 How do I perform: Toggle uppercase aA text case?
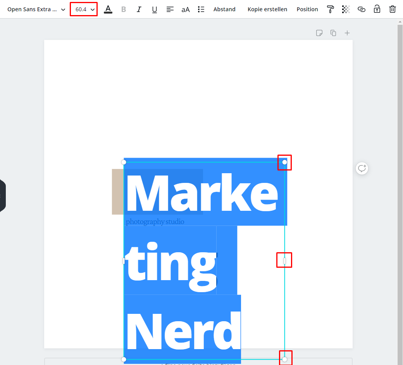tap(186, 10)
